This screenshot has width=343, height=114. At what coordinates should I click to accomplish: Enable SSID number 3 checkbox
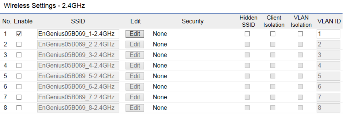[x=19, y=55]
